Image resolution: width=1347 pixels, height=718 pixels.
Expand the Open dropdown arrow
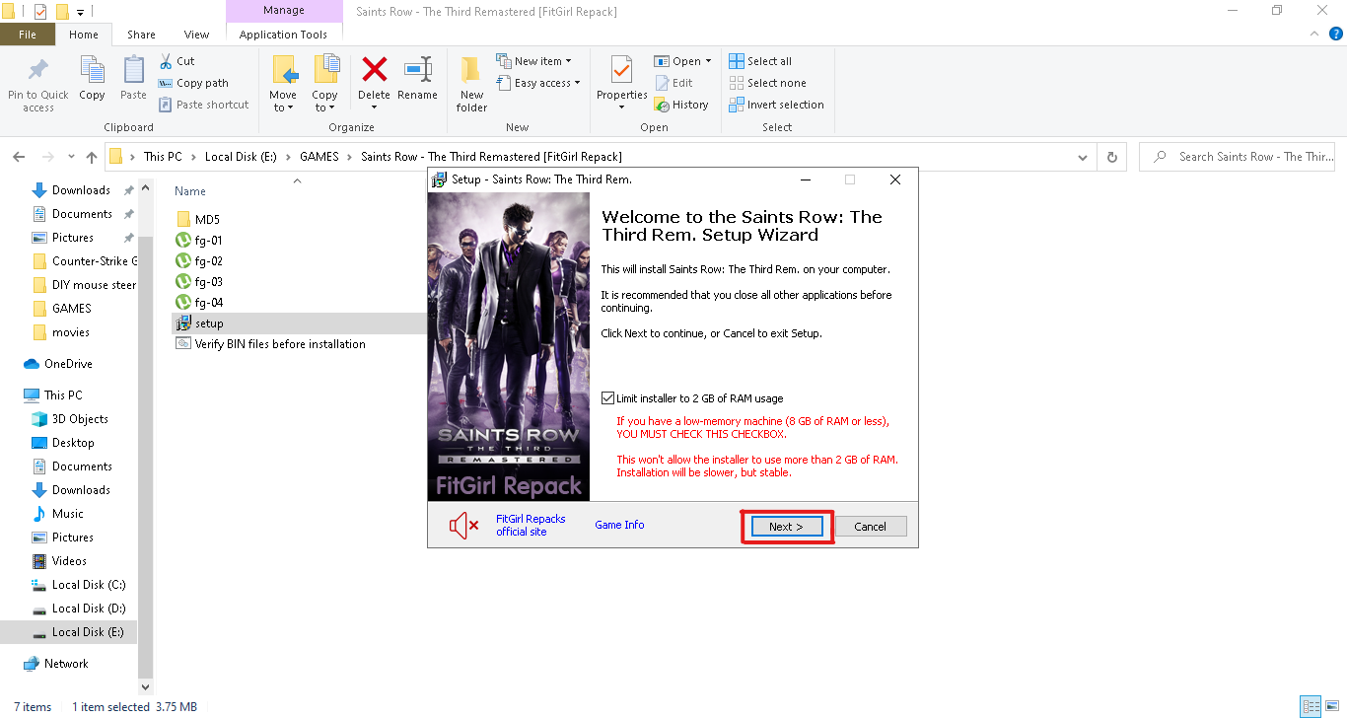pos(708,61)
